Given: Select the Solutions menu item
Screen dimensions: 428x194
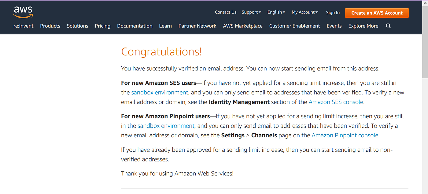Looking at the screenshot, I should pos(77,26).
